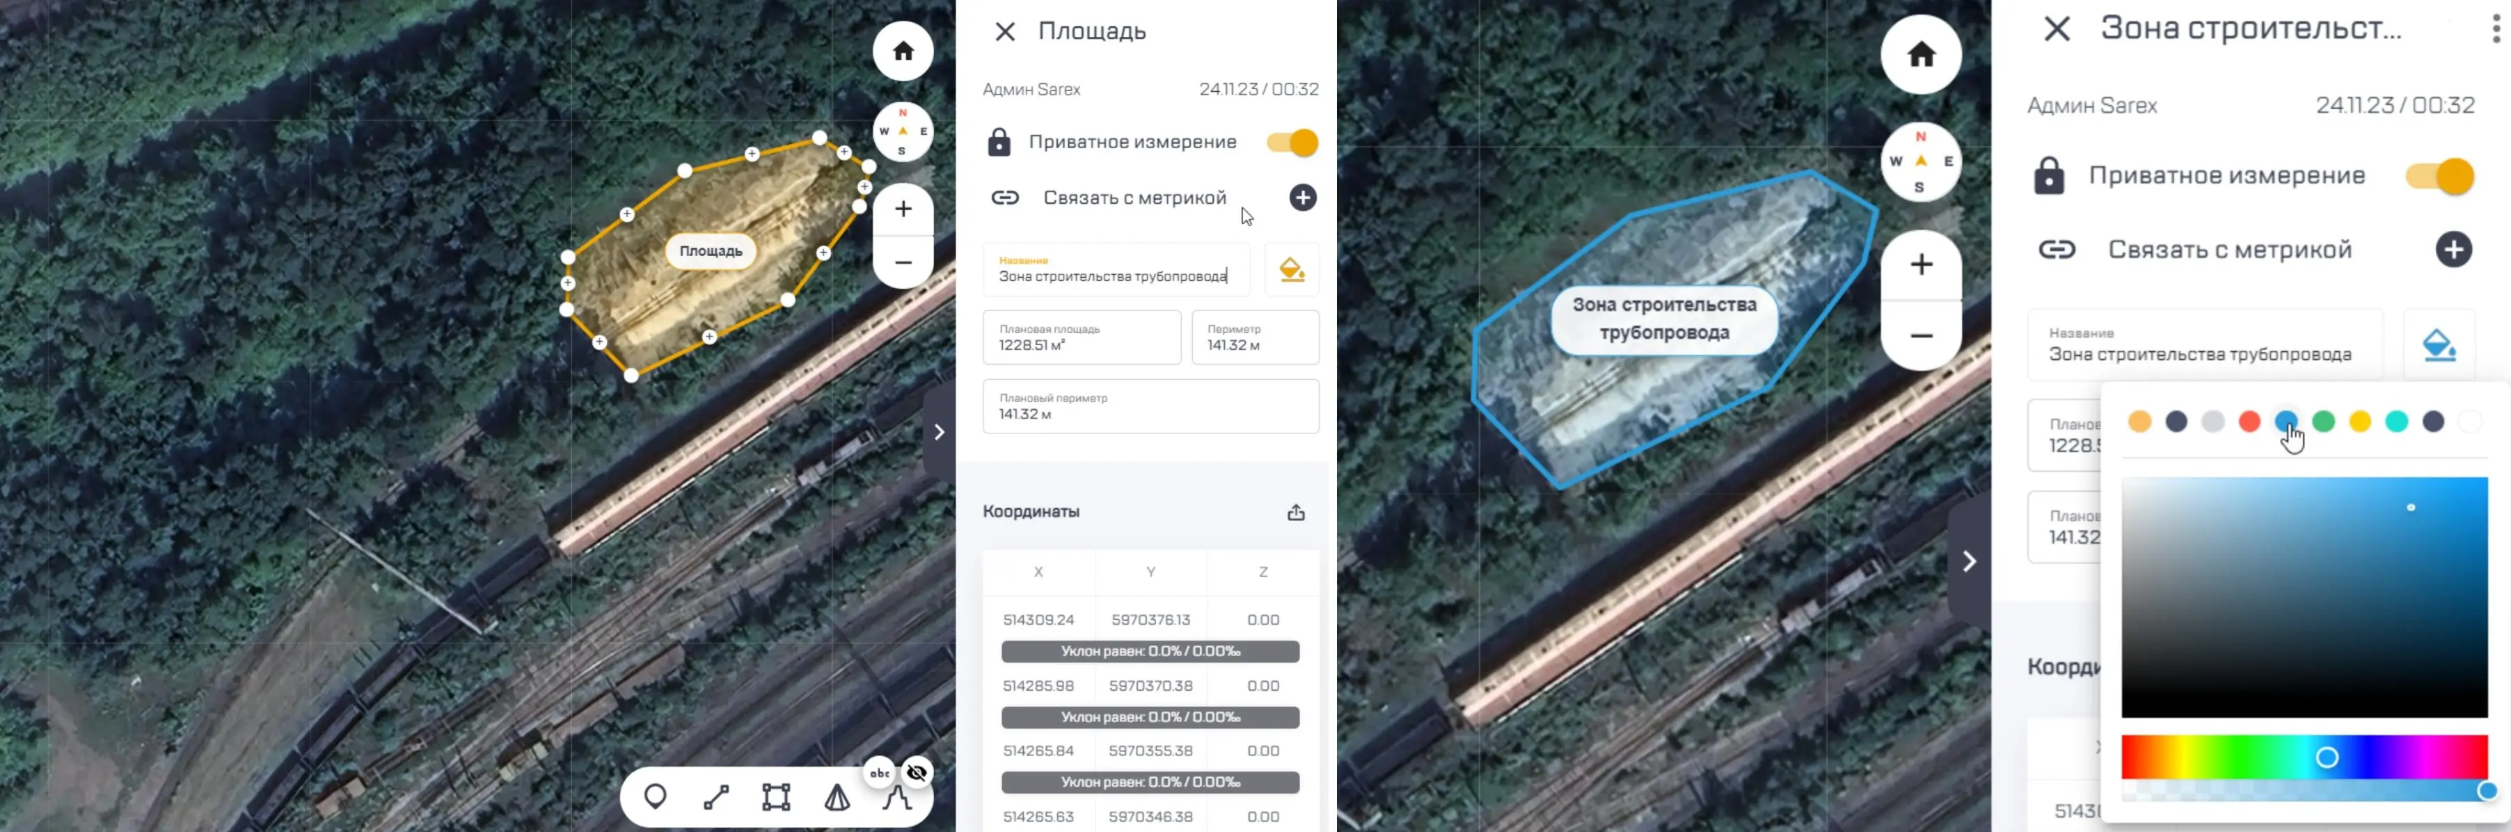Expand side panel with left map chevron

939,431
